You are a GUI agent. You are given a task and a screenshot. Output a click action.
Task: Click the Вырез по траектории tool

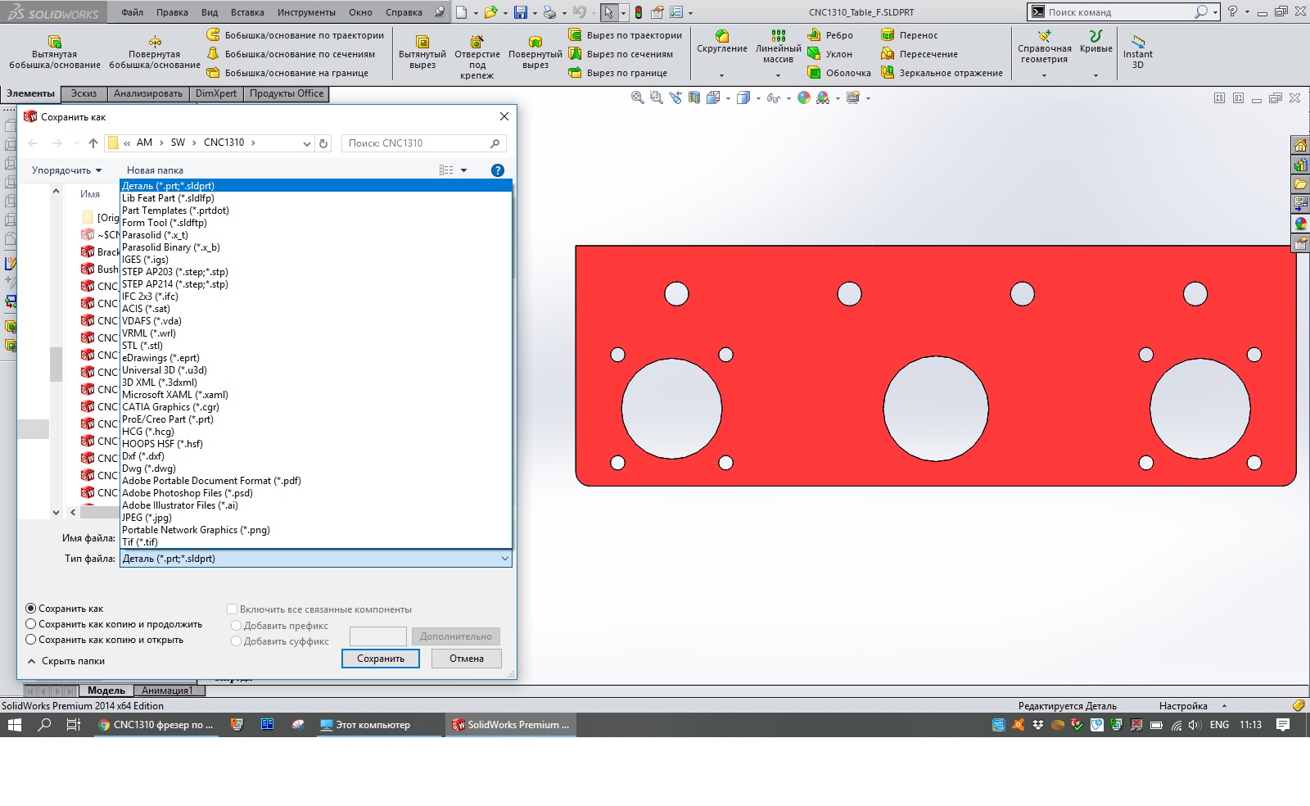(626, 35)
